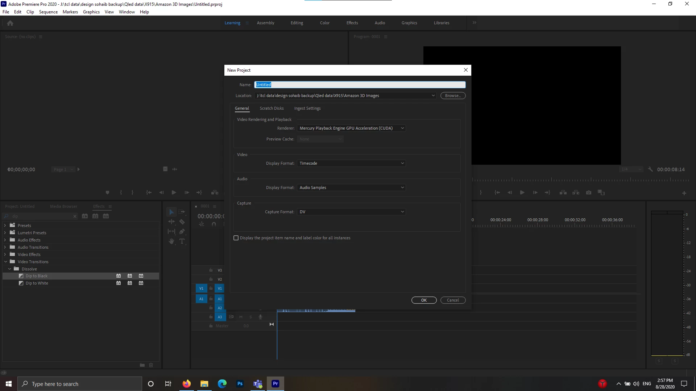Open the Renderer dropdown
Viewport: 696px width, 391px height.
351,128
